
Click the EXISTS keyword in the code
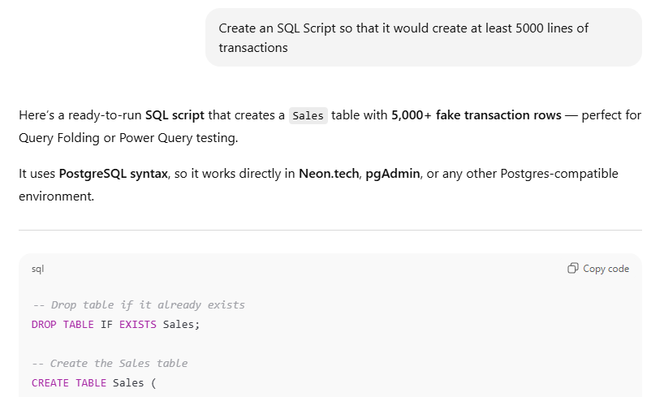tap(138, 325)
